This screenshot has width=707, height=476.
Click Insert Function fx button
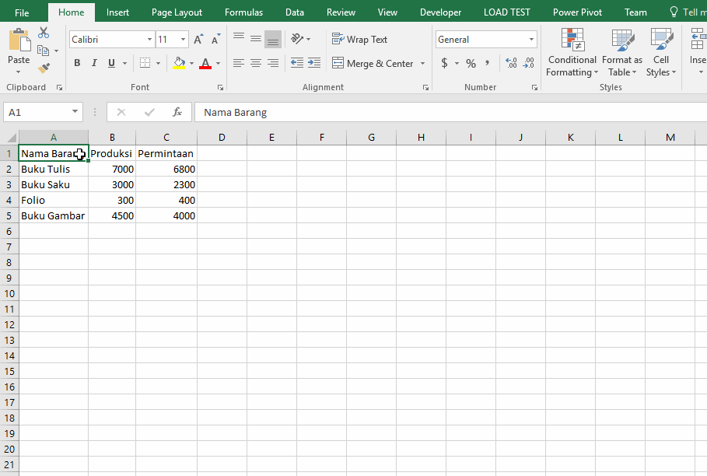coord(177,112)
